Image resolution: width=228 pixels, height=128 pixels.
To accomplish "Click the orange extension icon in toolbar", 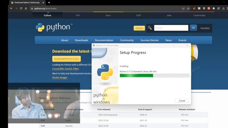I will click(194, 9).
